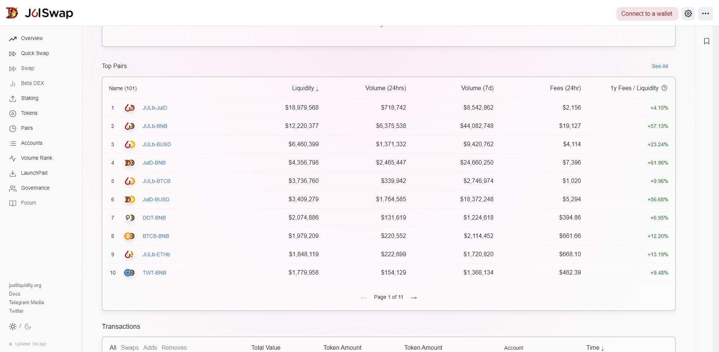Click the $462.39 fees value

(570, 273)
